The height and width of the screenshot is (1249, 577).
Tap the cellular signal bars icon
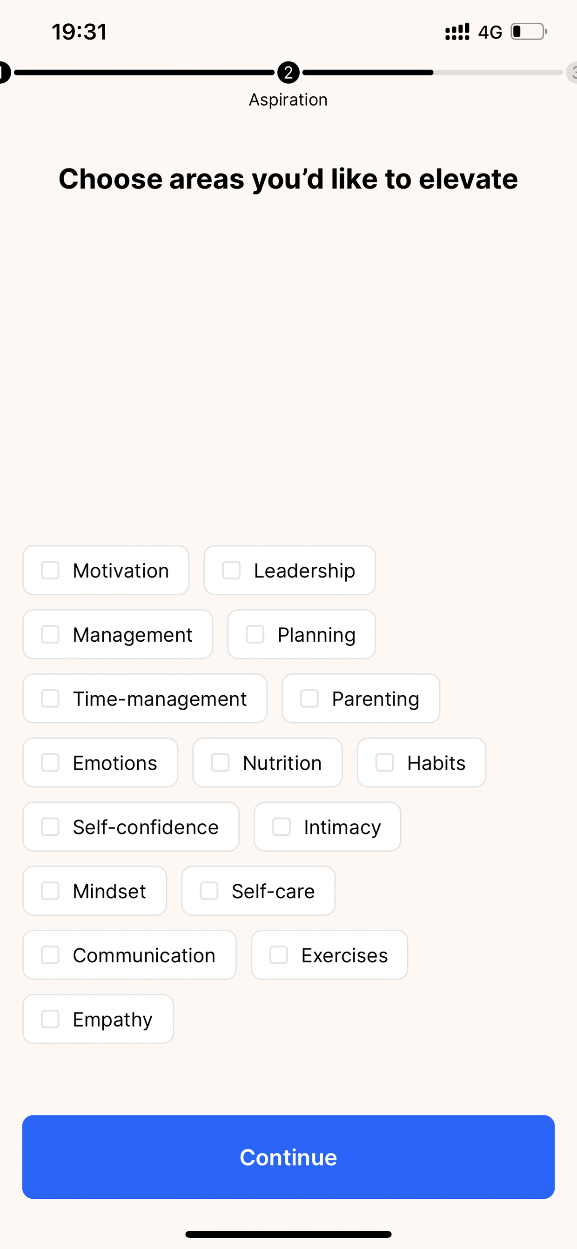[x=457, y=32]
